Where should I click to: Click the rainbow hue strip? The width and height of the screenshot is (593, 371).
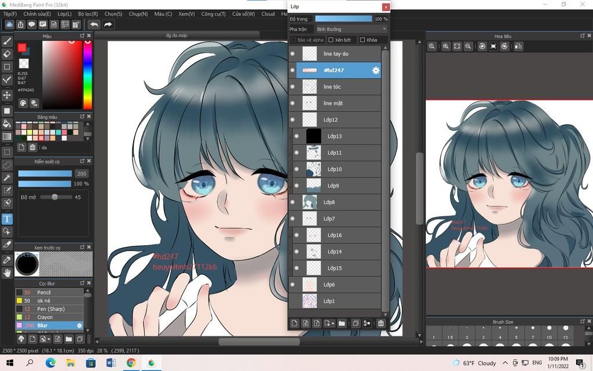click(x=87, y=75)
